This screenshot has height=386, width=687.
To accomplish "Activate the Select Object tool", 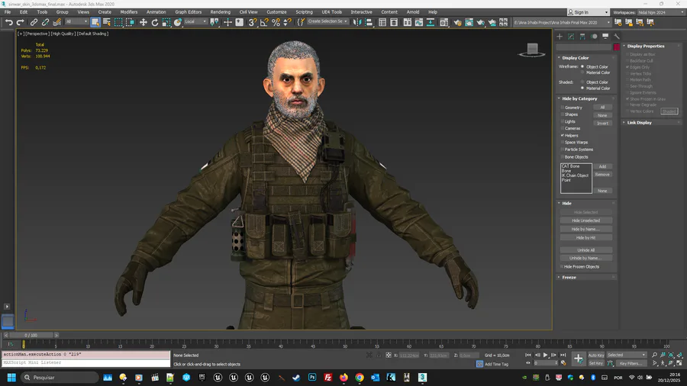I will [95, 22].
